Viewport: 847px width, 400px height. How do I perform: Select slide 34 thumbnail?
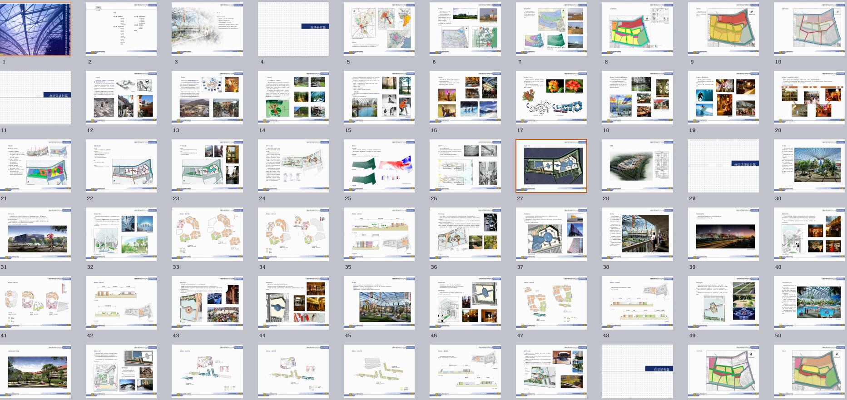(x=293, y=234)
